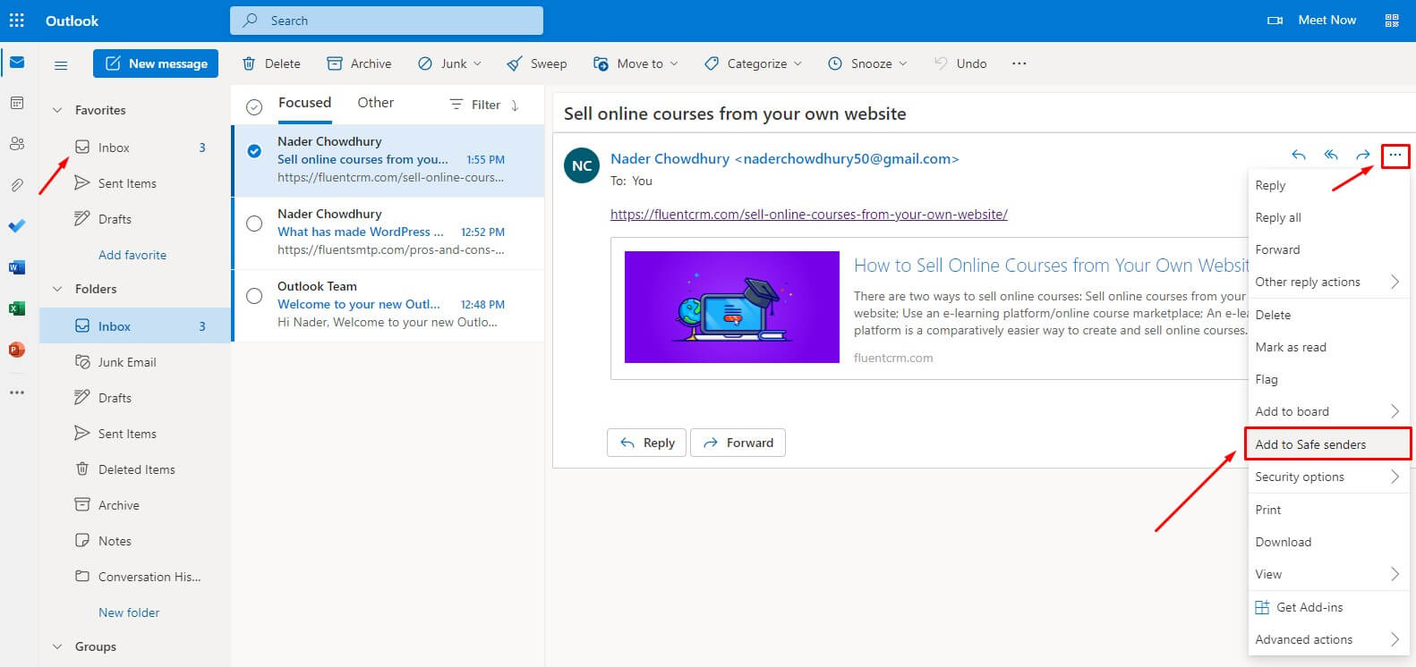Click Forward button below message
Screen dimensions: 1416x667
[x=738, y=443]
